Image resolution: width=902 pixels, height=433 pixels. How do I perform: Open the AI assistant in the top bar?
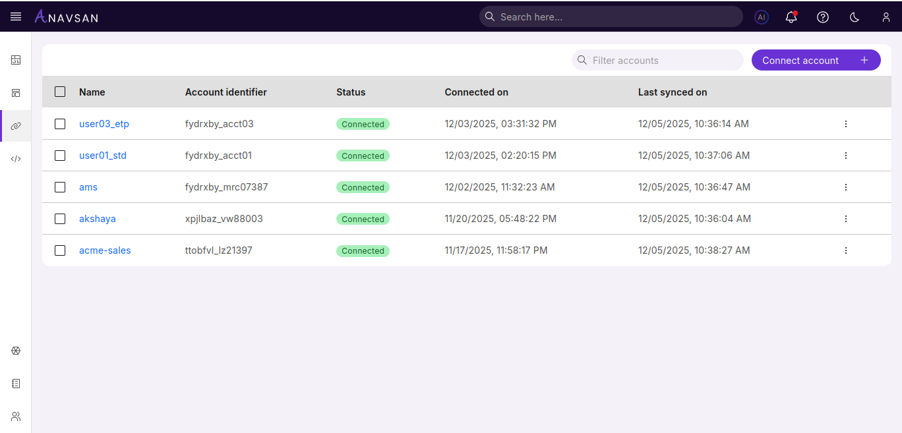pyautogui.click(x=762, y=17)
